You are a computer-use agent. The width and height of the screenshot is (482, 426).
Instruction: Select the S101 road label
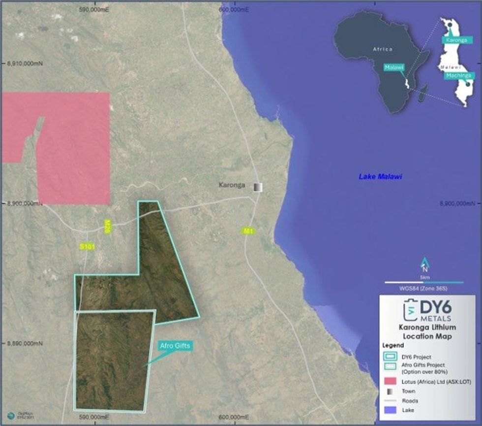click(x=86, y=246)
